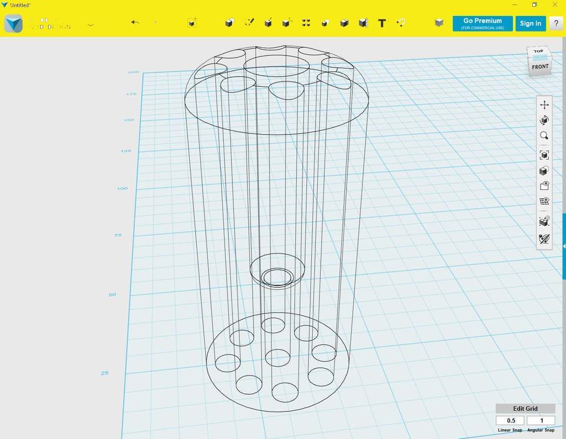Select the Measure tool
This screenshot has height=439, width=566.
pos(364,23)
